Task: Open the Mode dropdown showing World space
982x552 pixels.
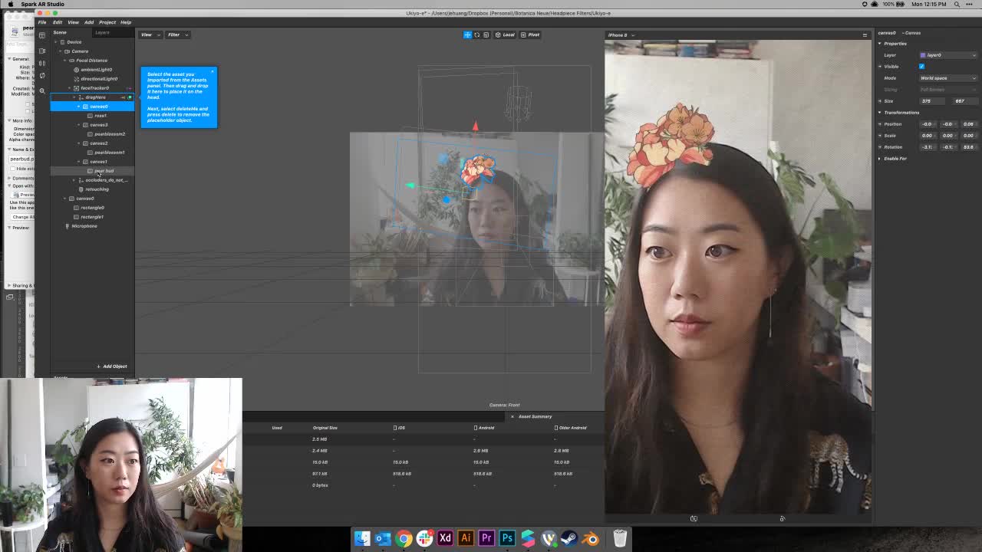Action: point(947,77)
